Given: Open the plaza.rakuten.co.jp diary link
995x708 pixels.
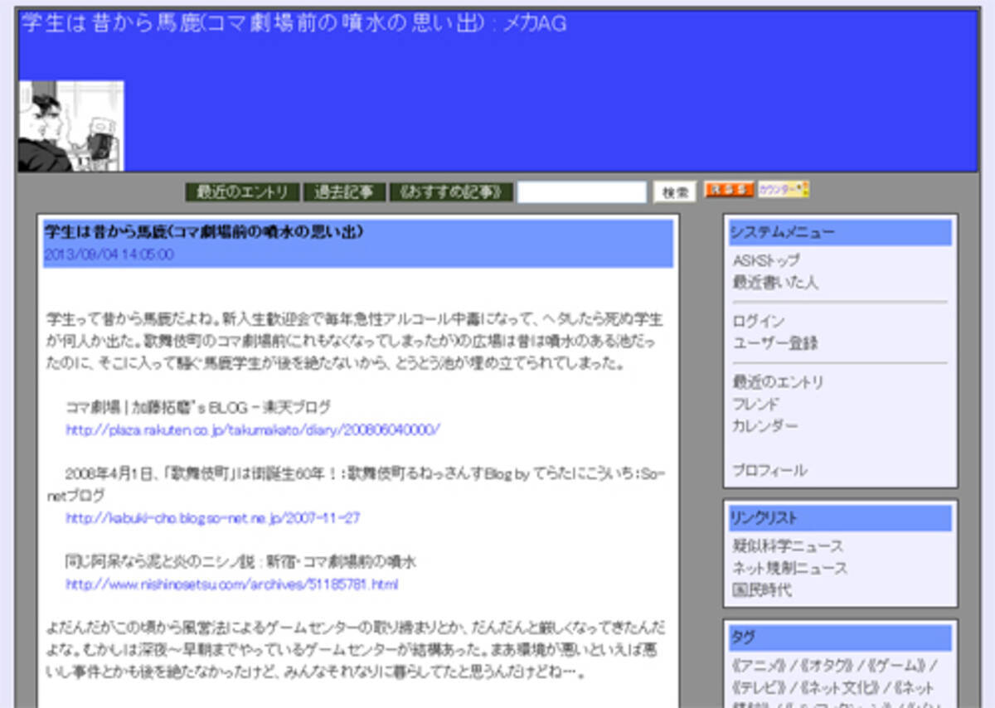Looking at the screenshot, I should point(253,429).
